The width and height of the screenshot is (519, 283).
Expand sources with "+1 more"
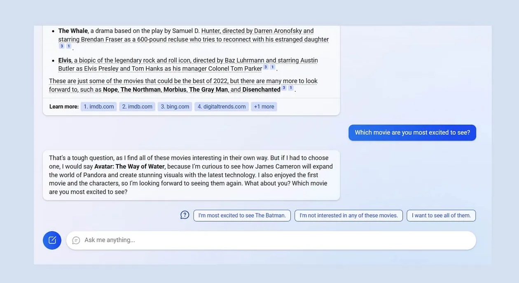pyautogui.click(x=264, y=107)
